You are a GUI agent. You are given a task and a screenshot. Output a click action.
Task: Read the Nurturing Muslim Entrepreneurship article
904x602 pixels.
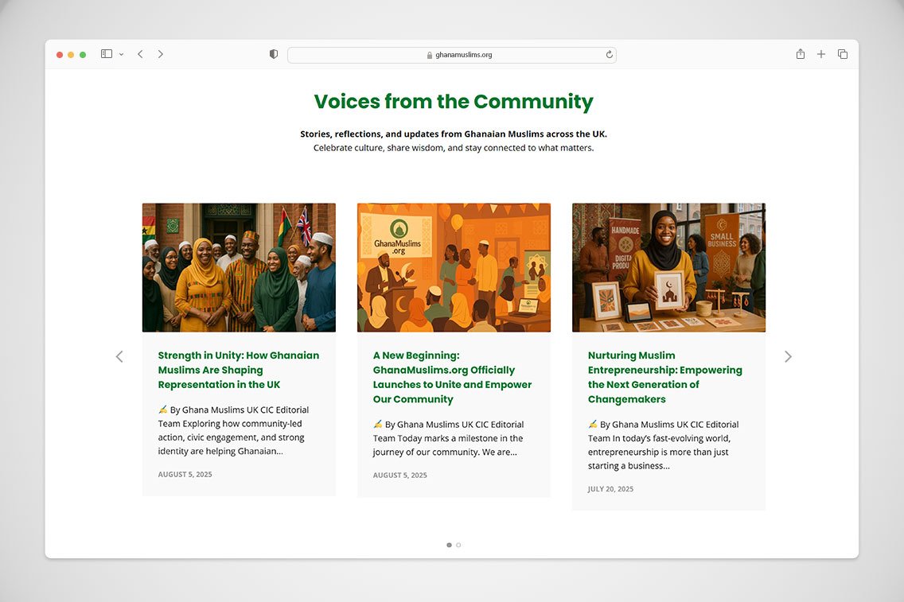click(664, 377)
